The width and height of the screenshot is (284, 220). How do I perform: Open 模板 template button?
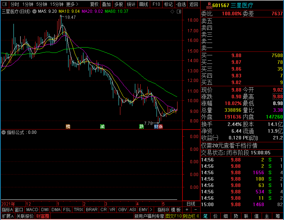point(176,210)
